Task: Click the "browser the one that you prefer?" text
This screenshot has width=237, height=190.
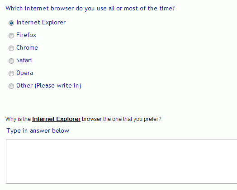Action: point(122,119)
